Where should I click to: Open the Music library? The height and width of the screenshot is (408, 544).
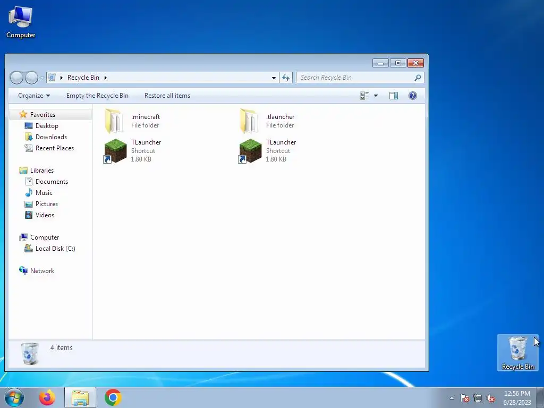pos(44,192)
